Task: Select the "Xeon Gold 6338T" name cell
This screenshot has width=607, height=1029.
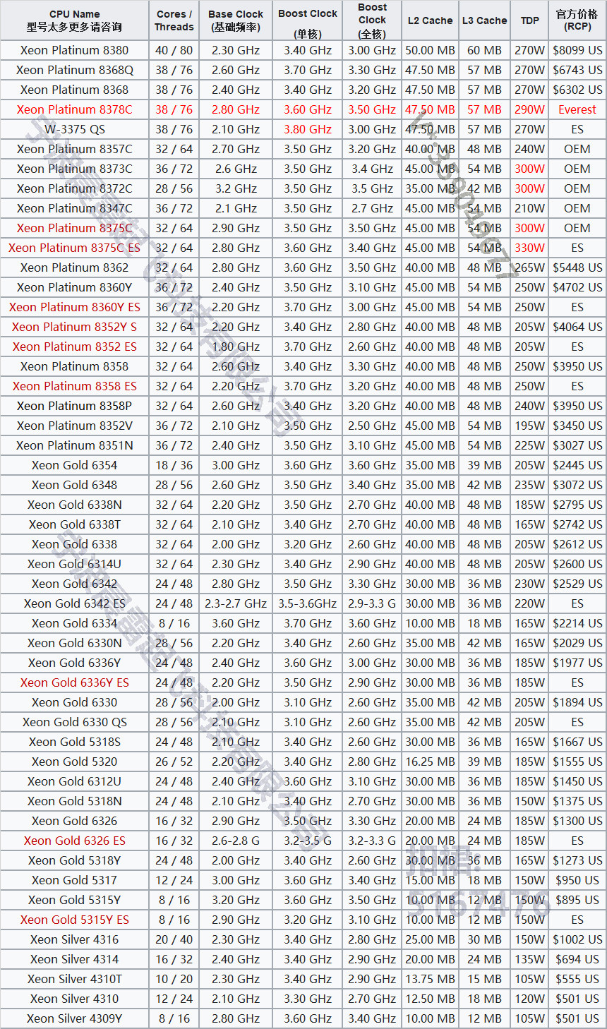Action: tap(74, 524)
